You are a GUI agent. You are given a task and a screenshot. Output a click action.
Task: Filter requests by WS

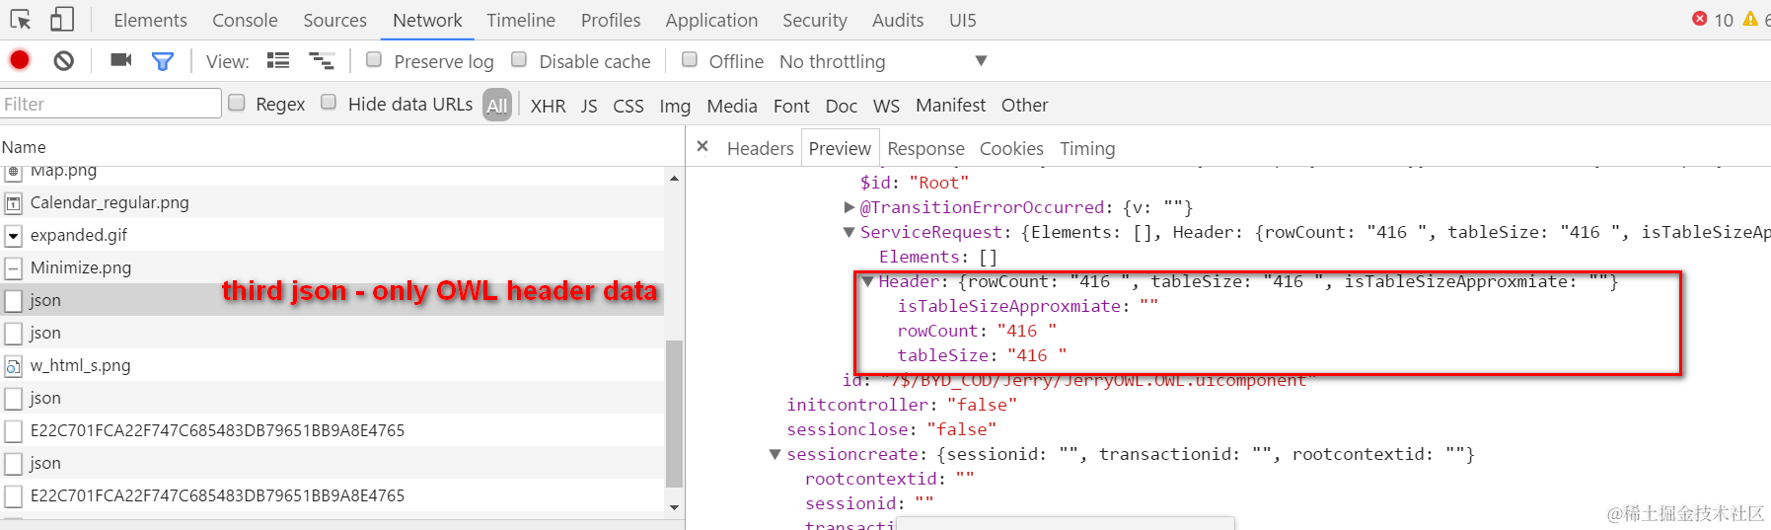coord(887,106)
